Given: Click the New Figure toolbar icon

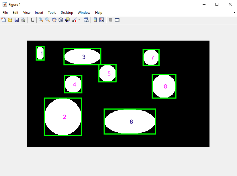Looking at the screenshot, I should (x=3, y=20).
